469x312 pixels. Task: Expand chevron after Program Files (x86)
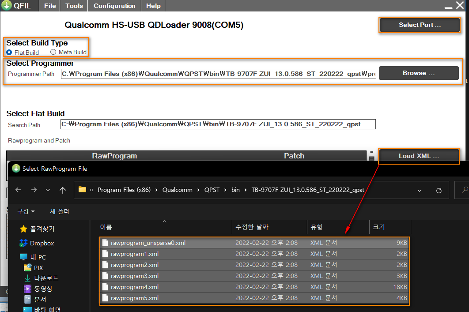point(156,190)
